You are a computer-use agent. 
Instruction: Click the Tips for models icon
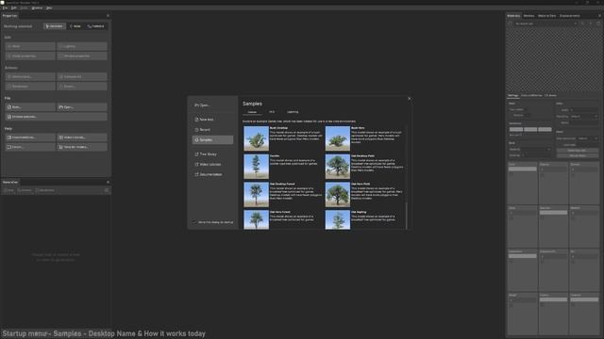(60, 147)
